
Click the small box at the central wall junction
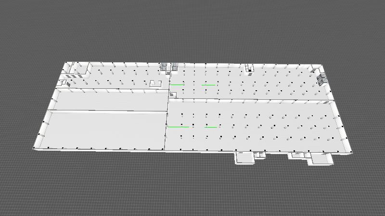(172, 95)
